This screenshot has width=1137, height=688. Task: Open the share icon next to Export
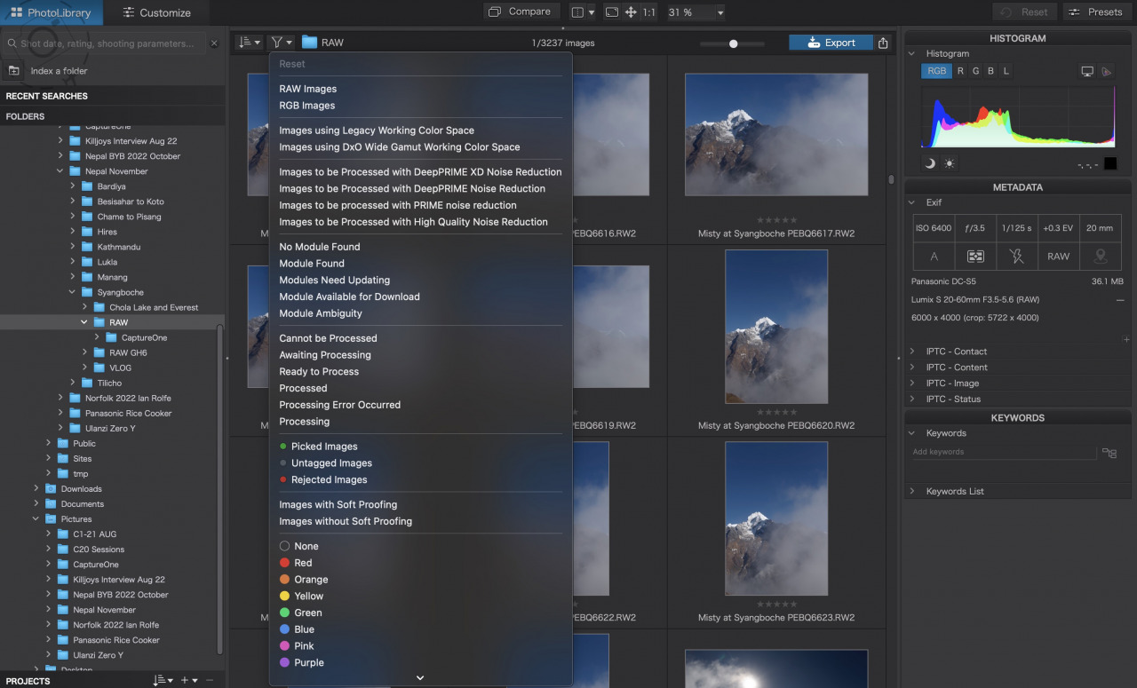click(x=883, y=42)
